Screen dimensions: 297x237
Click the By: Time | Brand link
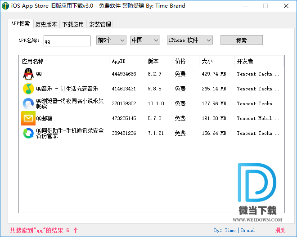[234, 230]
